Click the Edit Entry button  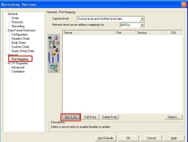coord(90,117)
